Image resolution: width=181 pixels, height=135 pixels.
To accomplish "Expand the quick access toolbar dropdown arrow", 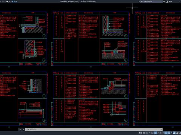I will click(10, 1).
